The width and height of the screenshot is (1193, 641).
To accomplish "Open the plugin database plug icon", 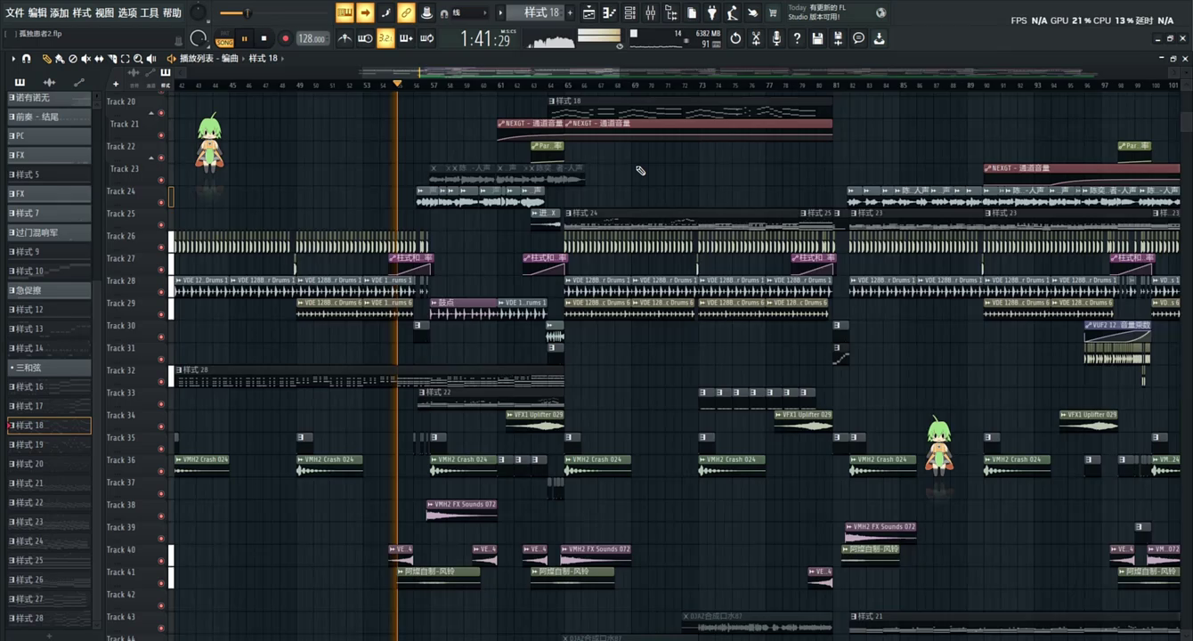I will click(x=712, y=13).
